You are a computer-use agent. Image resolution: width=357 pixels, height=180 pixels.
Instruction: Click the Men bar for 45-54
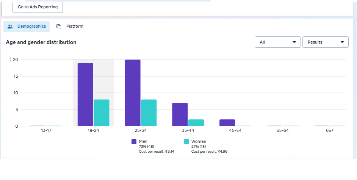[x=227, y=123]
